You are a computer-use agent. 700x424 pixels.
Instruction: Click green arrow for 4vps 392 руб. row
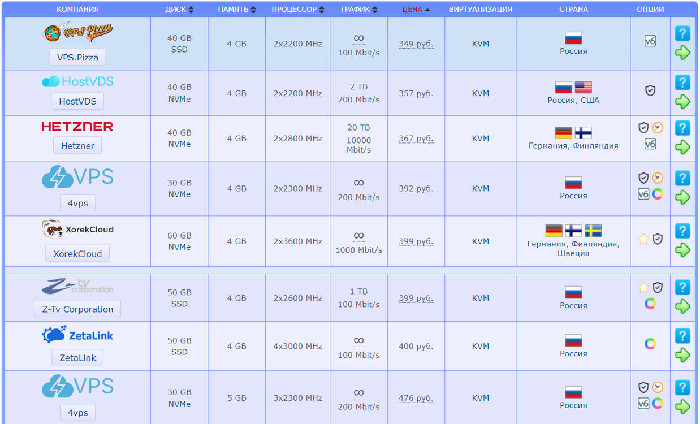(x=682, y=197)
